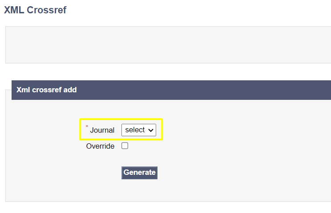Open the Journal select dropdown
The height and width of the screenshot is (213, 331).
[139, 130]
